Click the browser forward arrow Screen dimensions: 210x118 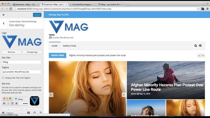[7, 9]
